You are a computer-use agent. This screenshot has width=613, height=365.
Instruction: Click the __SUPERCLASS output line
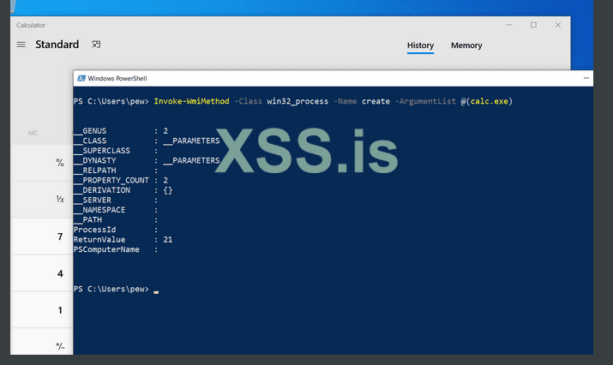tap(116, 151)
